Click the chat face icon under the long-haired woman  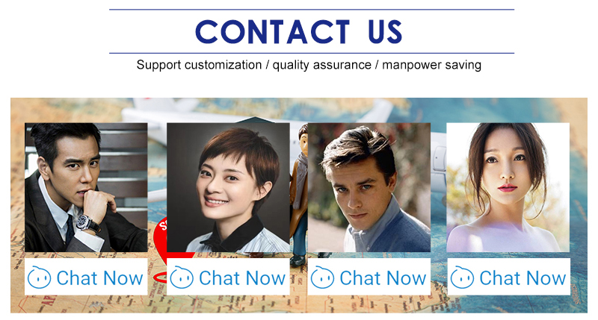(x=462, y=277)
